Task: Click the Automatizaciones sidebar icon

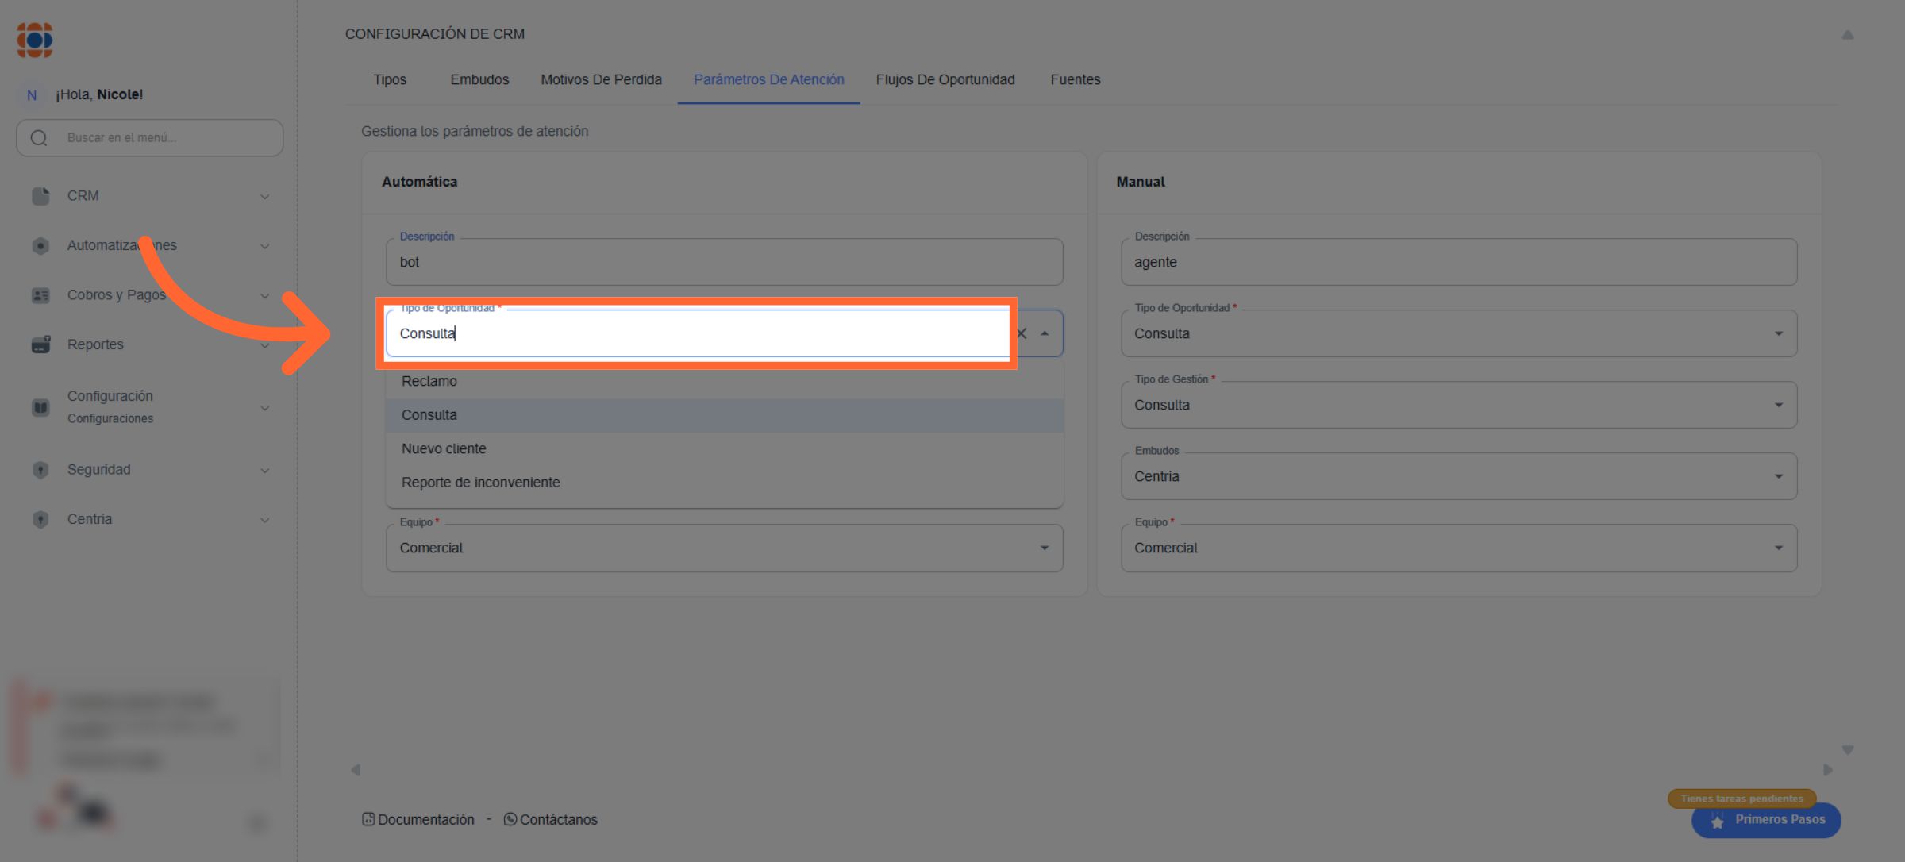Action: point(40,246)
